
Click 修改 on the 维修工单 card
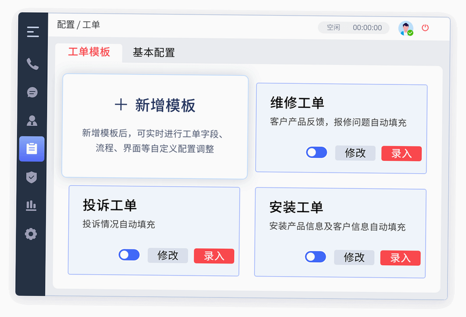pyautogui.click(x=355, y=153)
